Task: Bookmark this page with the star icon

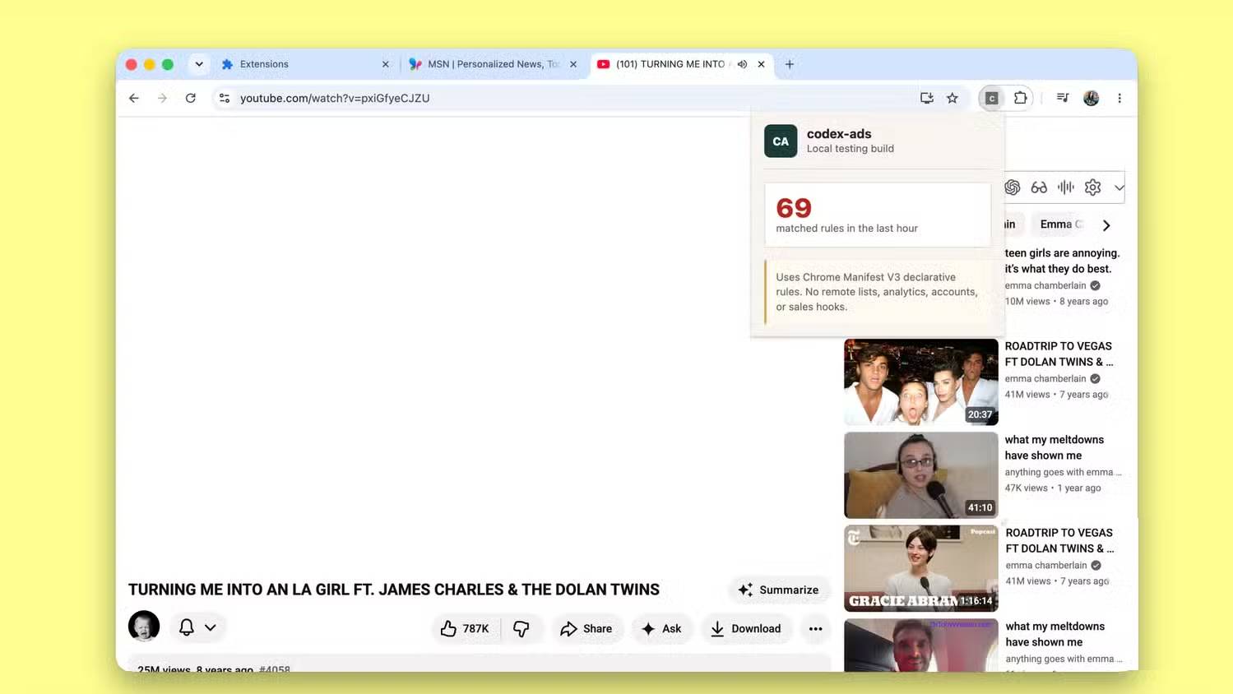Action: point(953,98)
